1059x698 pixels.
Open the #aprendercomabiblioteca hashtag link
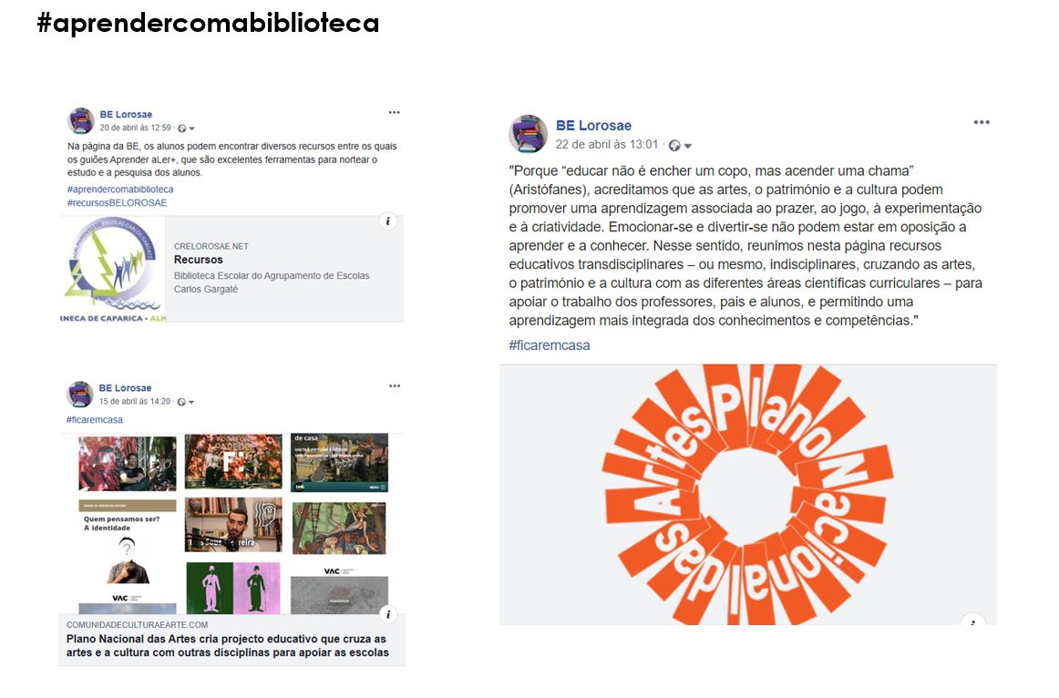[x=120, y=189]
